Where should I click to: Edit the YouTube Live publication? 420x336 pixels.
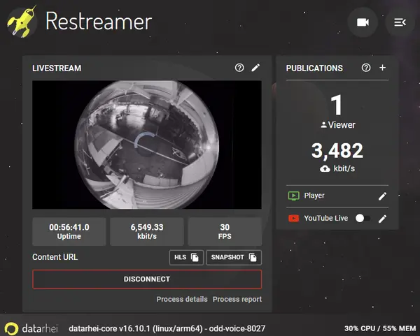coord(382,219)
